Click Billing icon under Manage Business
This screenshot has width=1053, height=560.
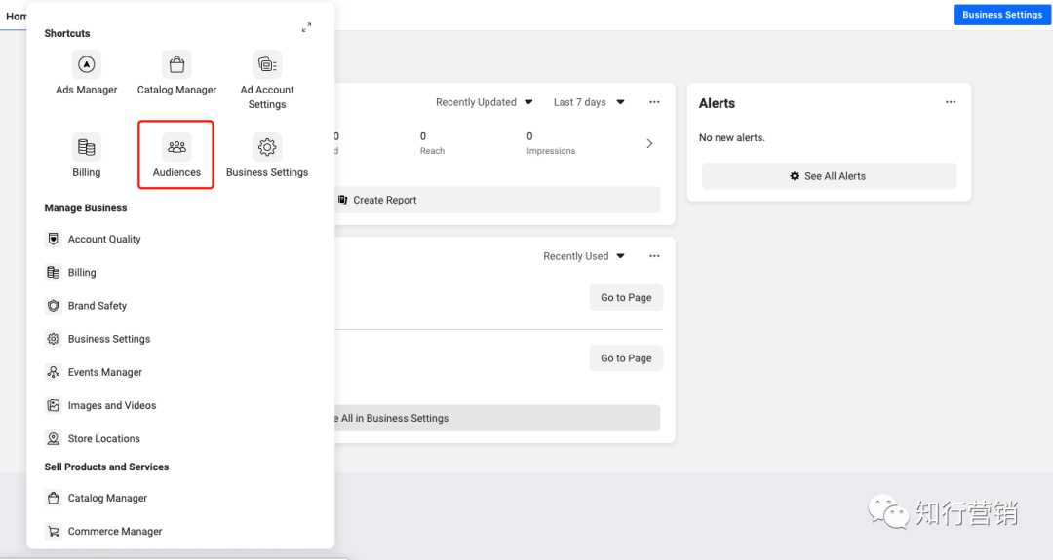(53, 273)
